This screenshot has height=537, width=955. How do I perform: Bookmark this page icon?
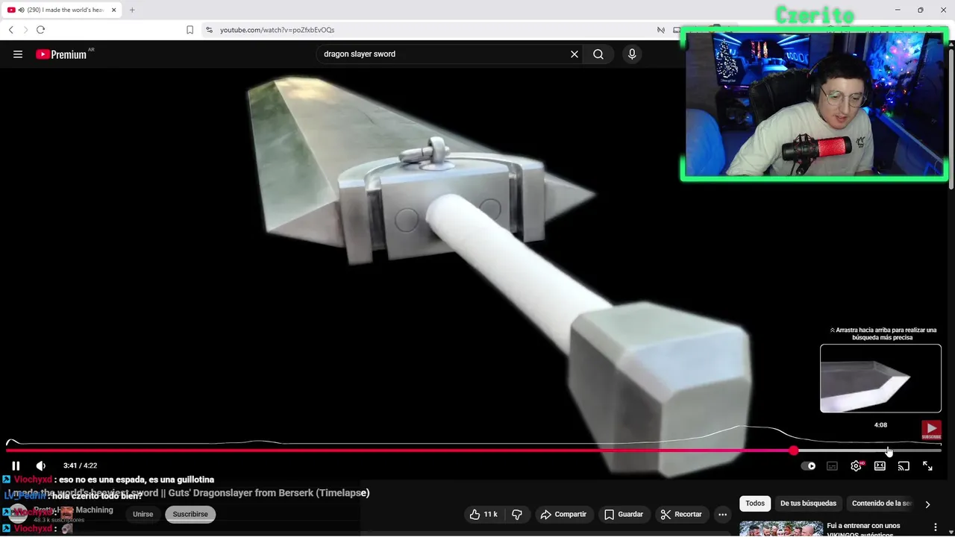pyautogui.click(x=190, y=30)
